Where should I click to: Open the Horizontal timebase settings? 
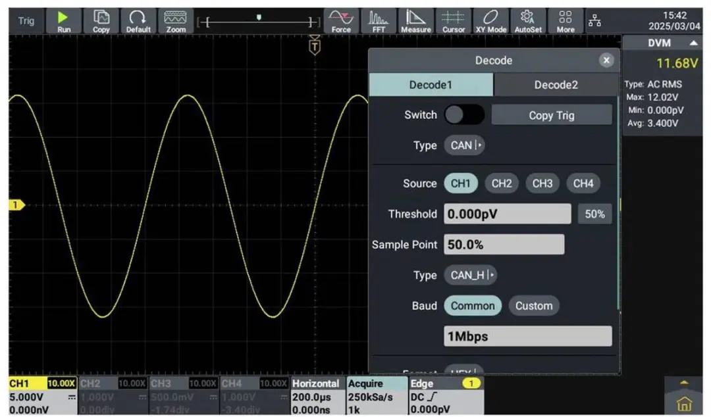[317, 396]
